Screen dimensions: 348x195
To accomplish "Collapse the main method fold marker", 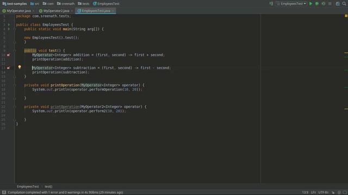I will tap(15, 29).
